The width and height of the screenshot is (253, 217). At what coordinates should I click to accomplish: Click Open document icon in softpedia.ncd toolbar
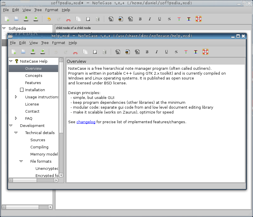(16, 19)
